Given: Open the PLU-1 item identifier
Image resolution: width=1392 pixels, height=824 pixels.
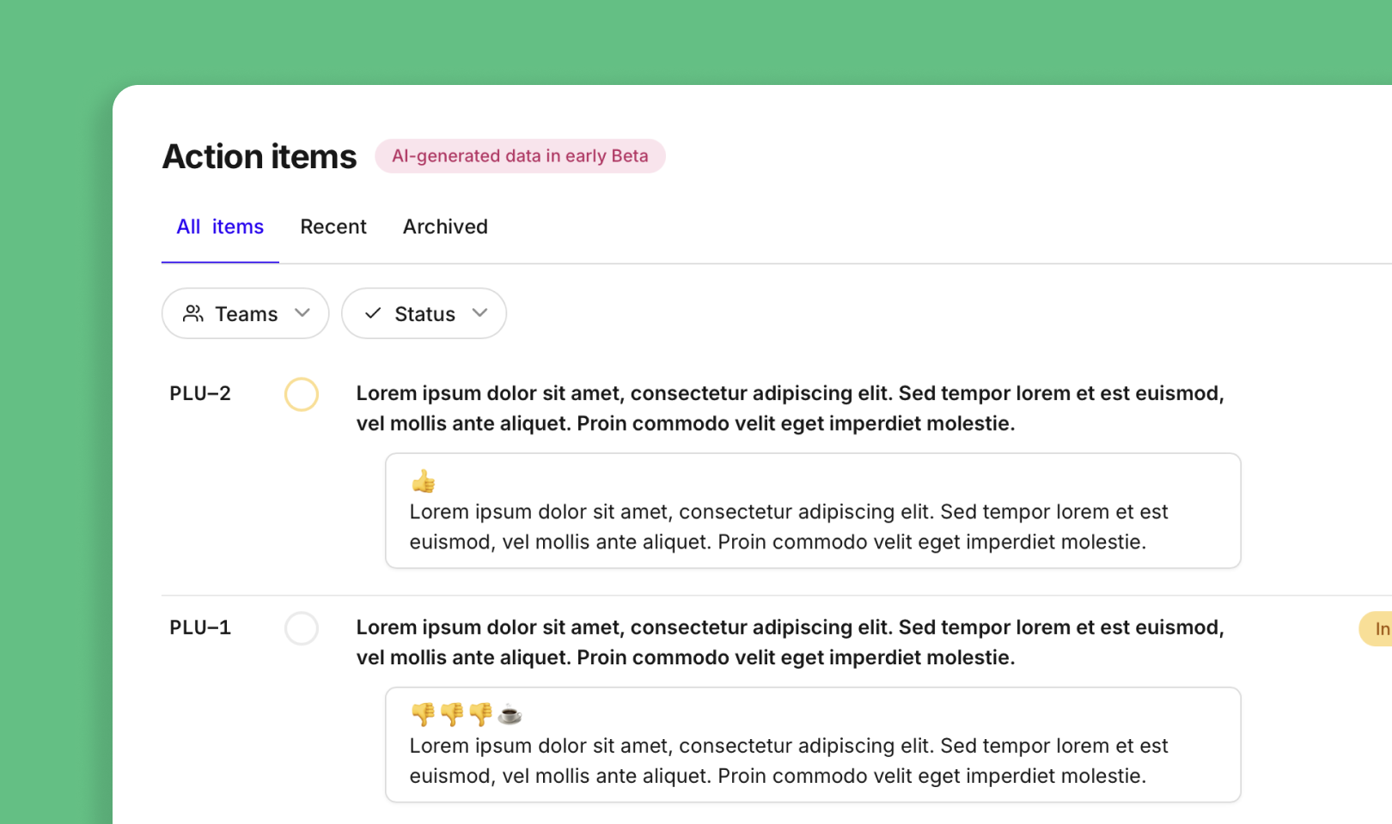Looking at the screenshot, I should point(200,628).
